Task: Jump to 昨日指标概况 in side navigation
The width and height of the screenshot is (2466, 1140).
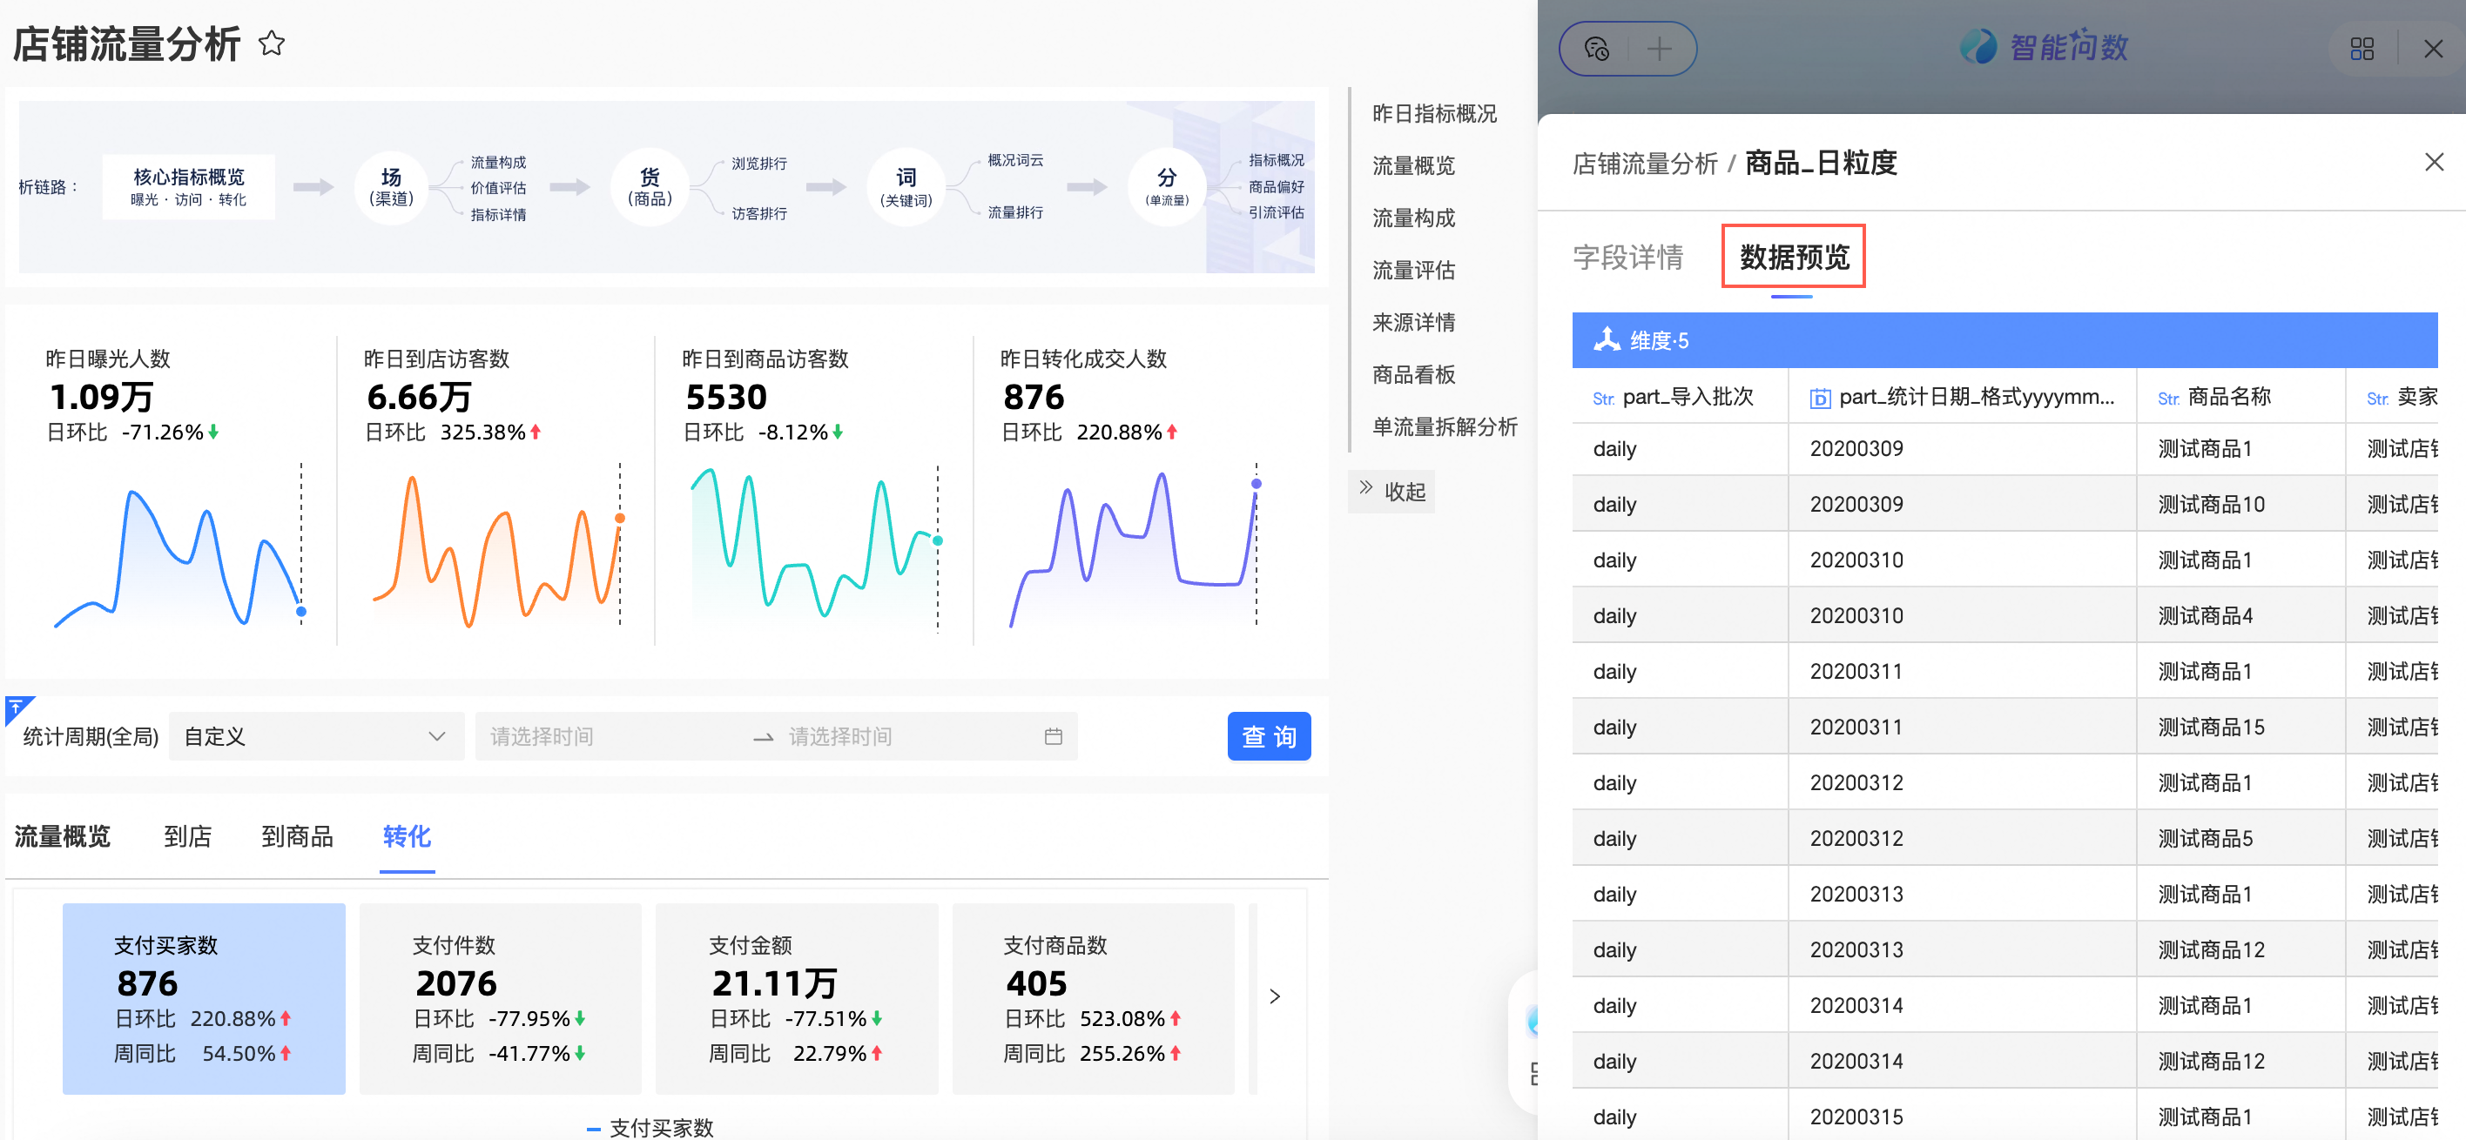Action: (x=1434, y=114)
